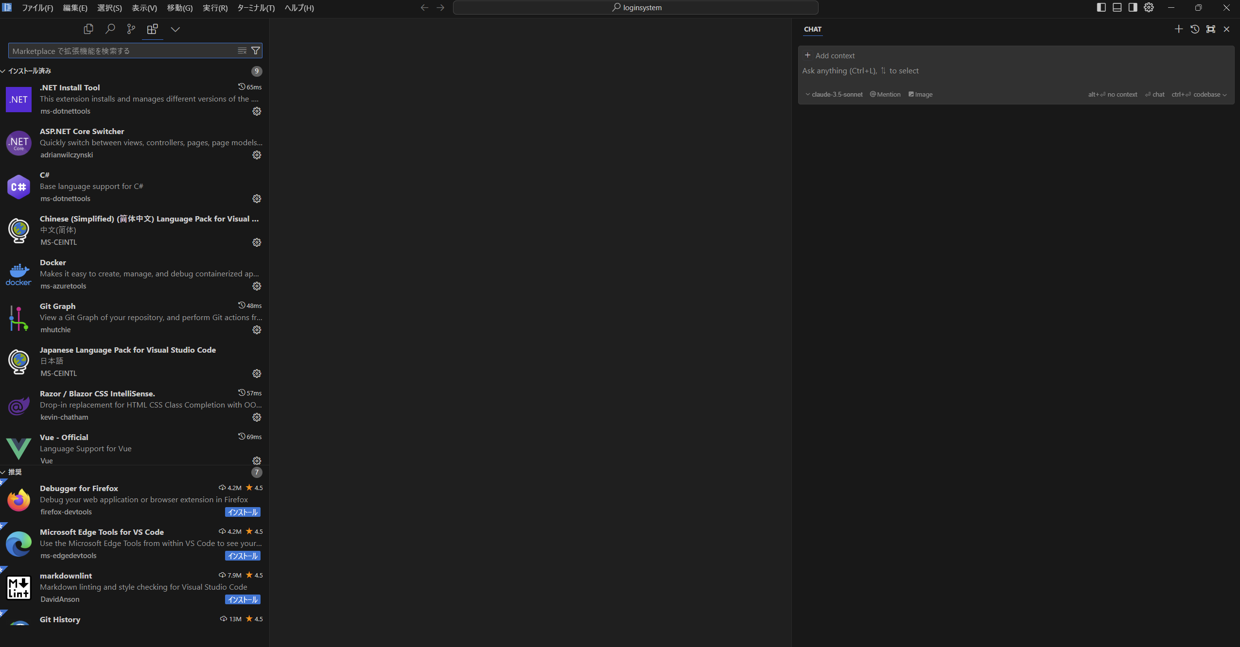The width and height of the screenshot is (1240, 647).
Task: Install Debugger for Firefox extension
Action: [243, 512]
